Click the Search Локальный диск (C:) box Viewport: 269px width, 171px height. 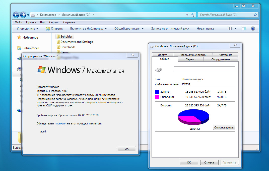click(x=226, y=15)
